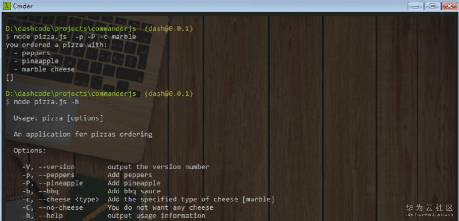This screenshot has width=459, height=221.
Task: Click the '-P, --pineapple' option
Action: pyautogui.click(x=53, y=183)
